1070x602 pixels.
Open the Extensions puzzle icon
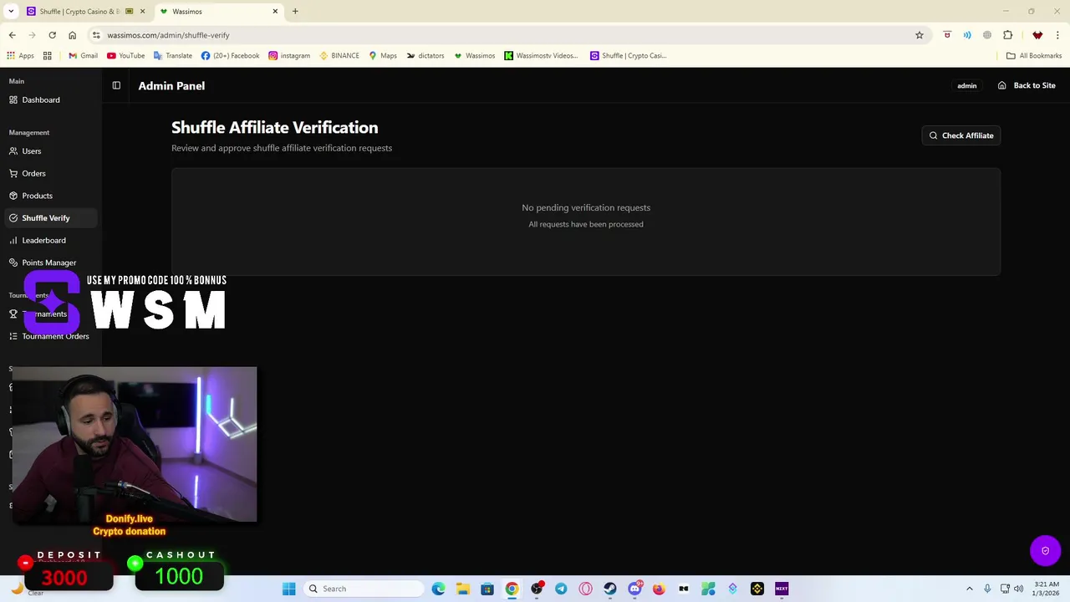1007,35
